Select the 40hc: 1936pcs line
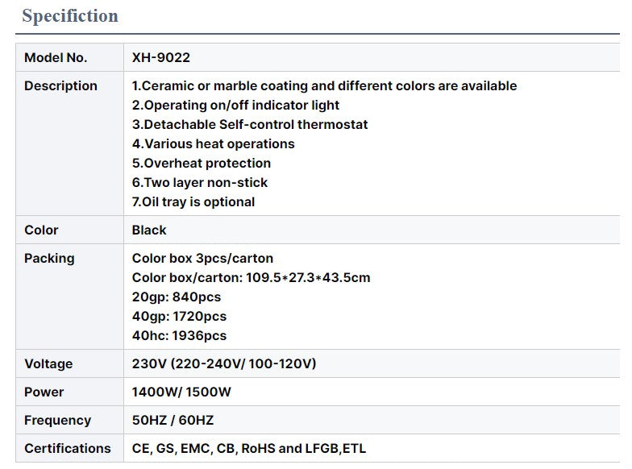Image resolution: width=632 pixels, height=469 pixels. point(179,335)
